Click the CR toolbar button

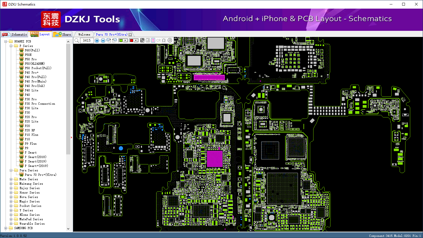159,41
